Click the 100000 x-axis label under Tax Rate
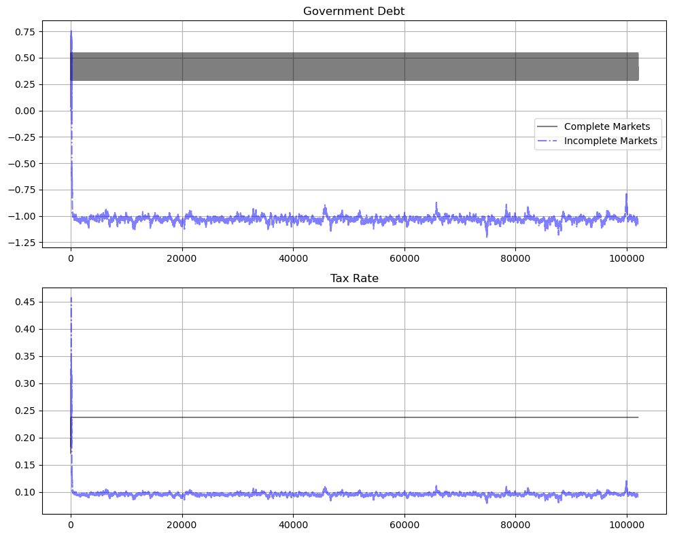The height and width of the screenshot is (537, 673). pos(627,525)
